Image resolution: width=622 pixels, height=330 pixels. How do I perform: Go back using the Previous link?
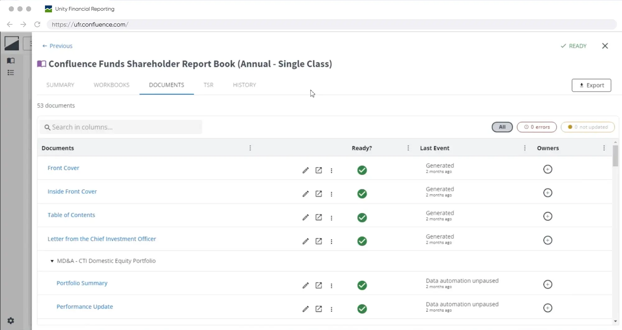click(x=58, y=46)
